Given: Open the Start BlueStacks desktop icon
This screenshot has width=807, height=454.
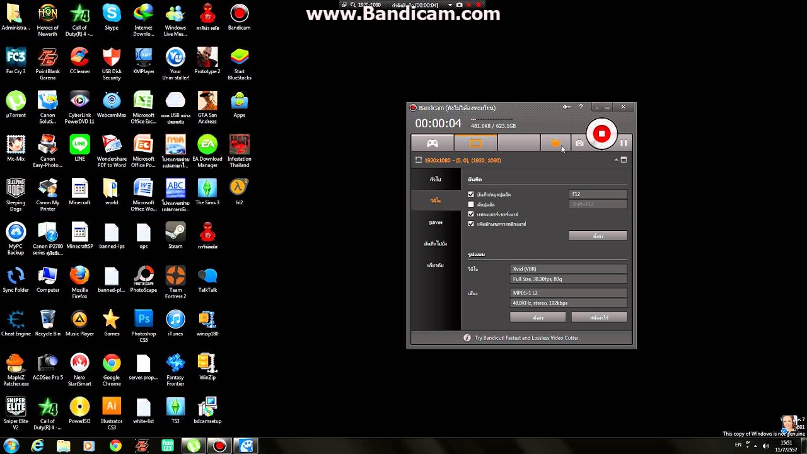Looking at the screenshot, I should (x=240, y=65).
